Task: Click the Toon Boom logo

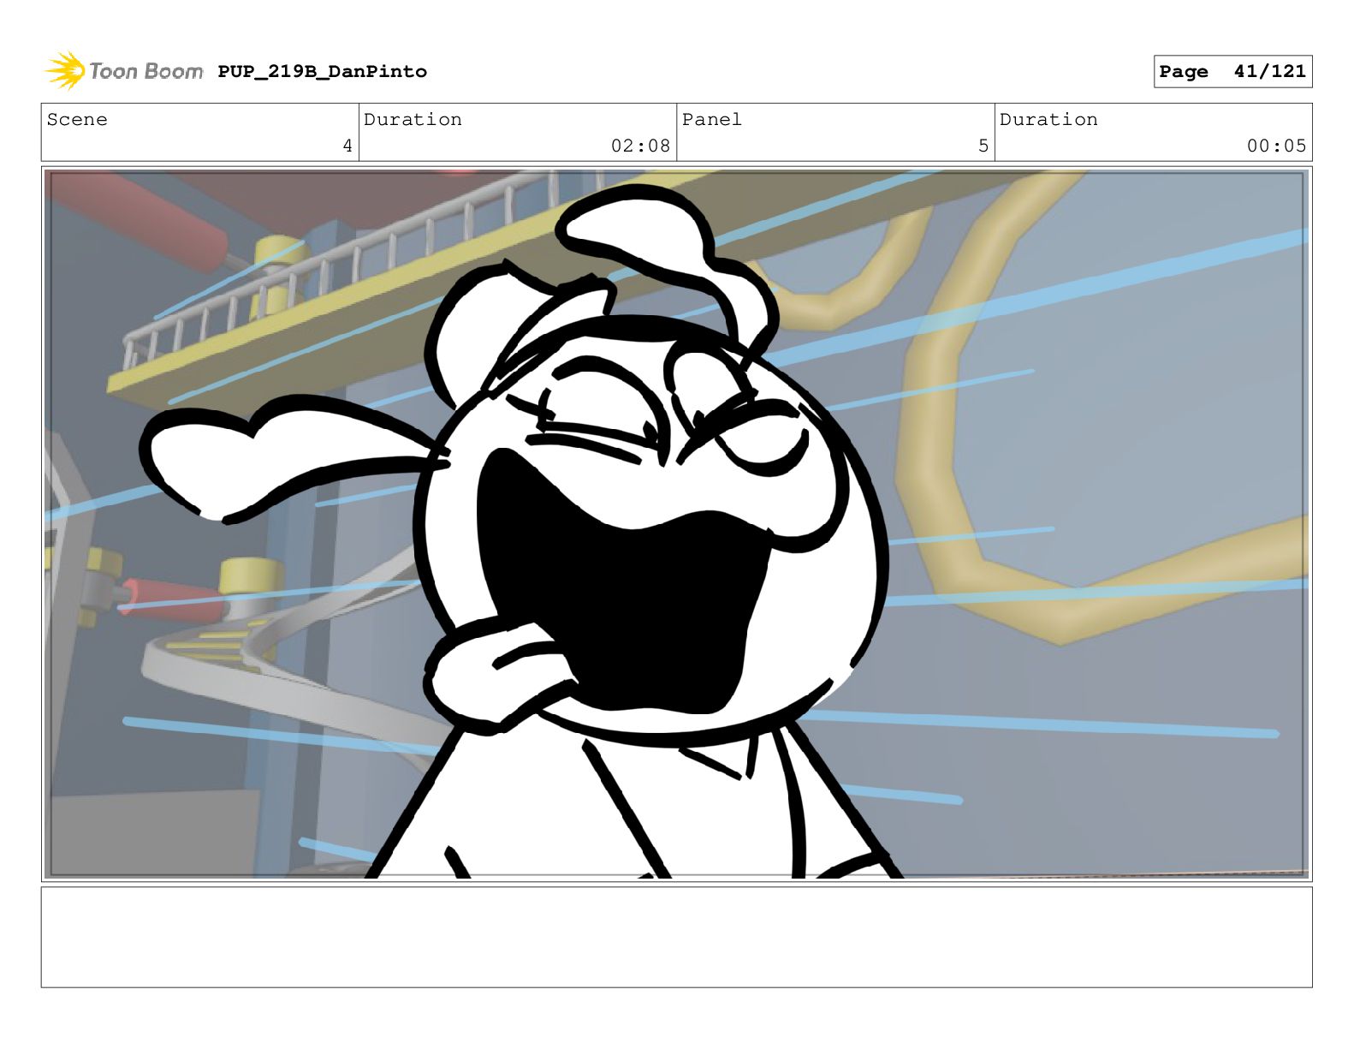Action: [x=124, y=71]
